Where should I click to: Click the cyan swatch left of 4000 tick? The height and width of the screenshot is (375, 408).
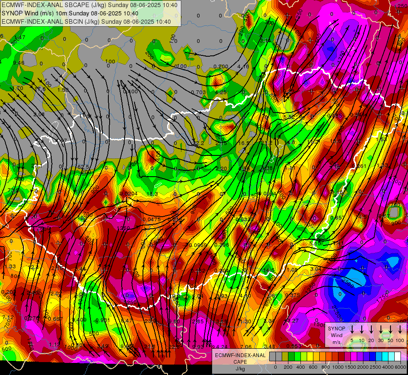point(385,356)
